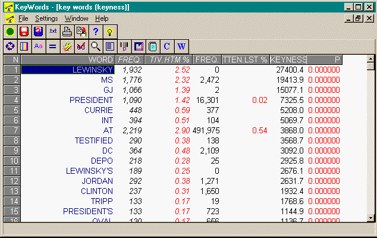
Task: Click the scroll up arrow on the vertical scrollbar
Action: (370, 59)
